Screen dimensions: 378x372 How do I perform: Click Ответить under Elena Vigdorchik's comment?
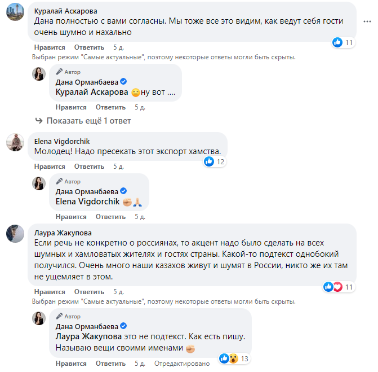89,167
